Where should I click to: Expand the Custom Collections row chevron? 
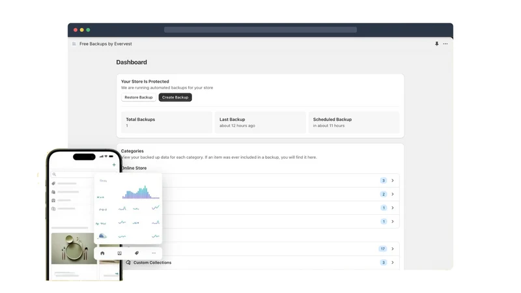pyautogui.click(x=393, y=262)
